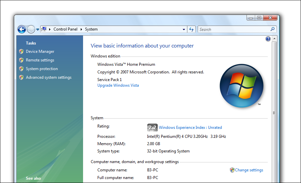Click inside the Search input field
Screen dimensions: 301x183
(x=233, y=29)
